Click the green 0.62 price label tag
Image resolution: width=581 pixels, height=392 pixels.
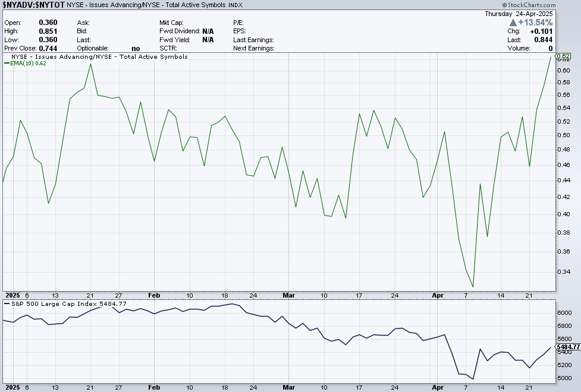pos(564,56)
